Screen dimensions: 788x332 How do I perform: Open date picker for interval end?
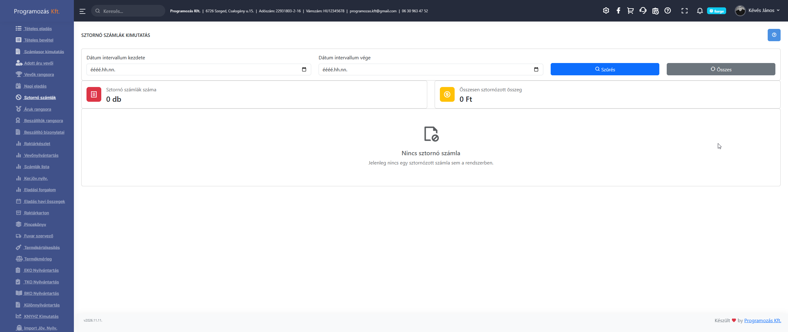point(536,69)
